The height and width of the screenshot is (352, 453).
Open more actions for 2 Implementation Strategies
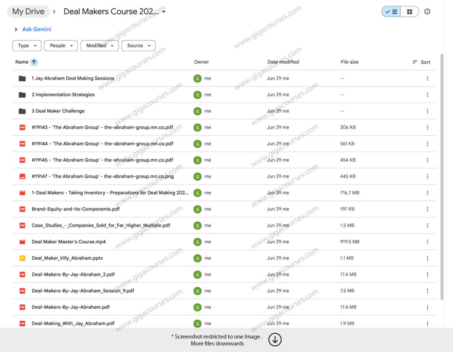(x=428, y=95)
